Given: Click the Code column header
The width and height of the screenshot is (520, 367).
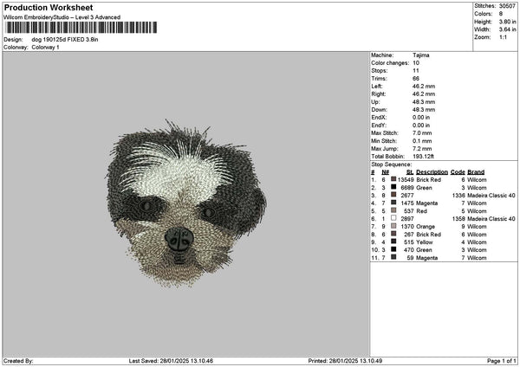Looking at the screenshot, I should click(x=458, y=171).
